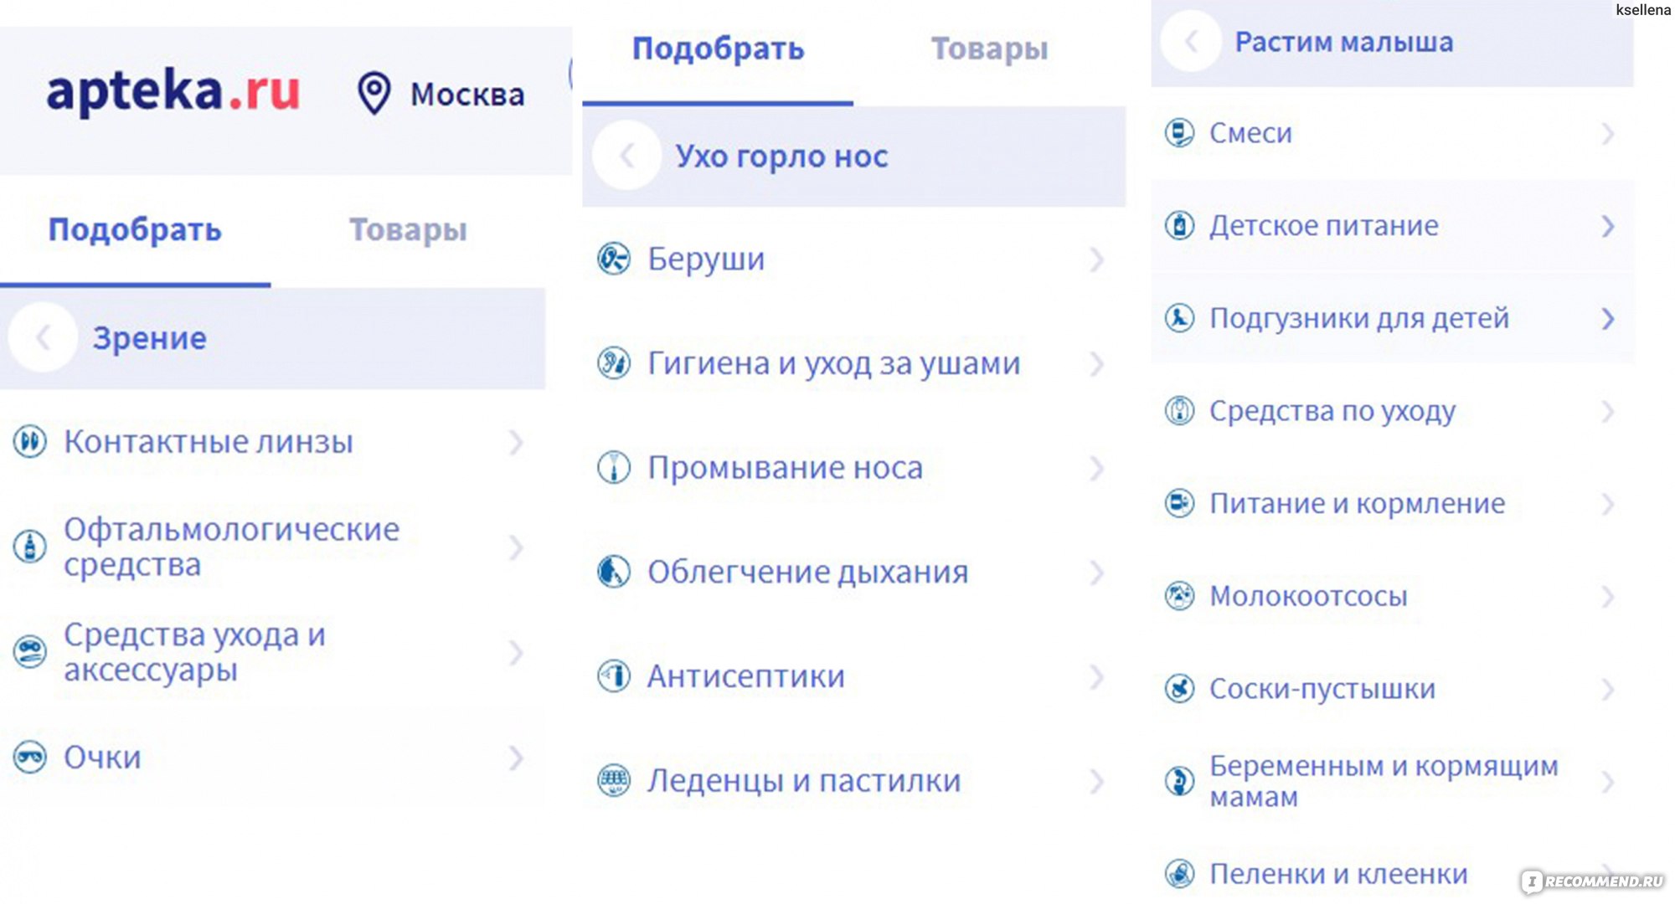1675x904 pixels.
Task: Expand Офтальмологические средства chevron
Action: [516, 547]
